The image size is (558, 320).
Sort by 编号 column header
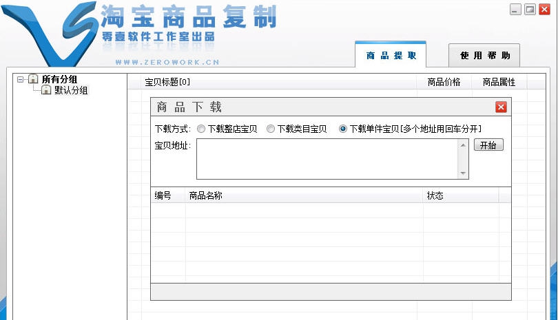167,195
